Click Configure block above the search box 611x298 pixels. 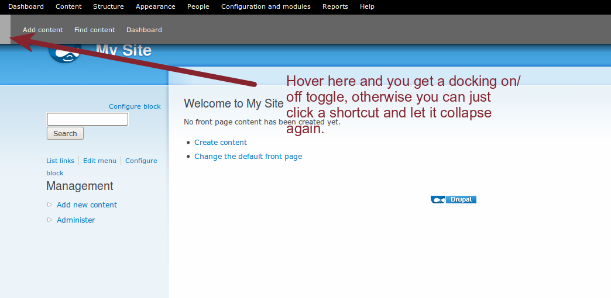[x=135, y=106]
